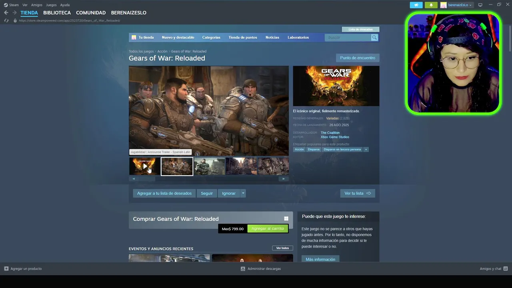Click the Mex$ 799.00 price label

tap(233, 229)
